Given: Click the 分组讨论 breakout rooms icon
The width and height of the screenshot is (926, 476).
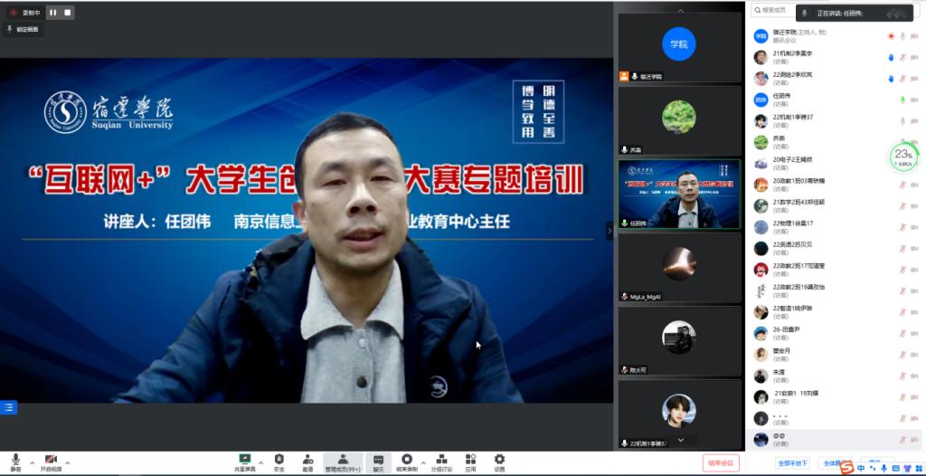Looking at the screenshot, I should click(x=440, y=460).
